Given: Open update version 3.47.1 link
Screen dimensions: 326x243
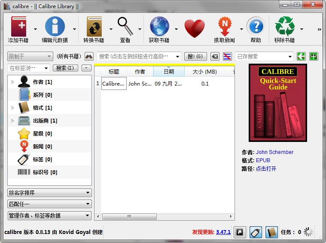Looking at the screenshot, I should [x=223, y=232].
